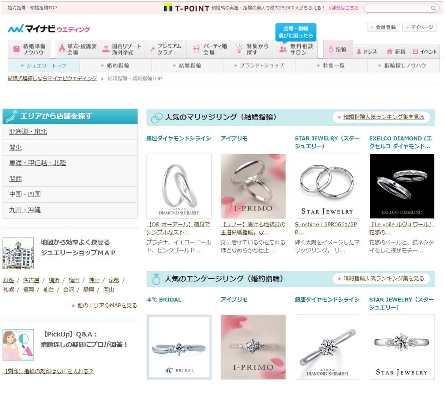Open the 横浜 map link

pos(54,280)
